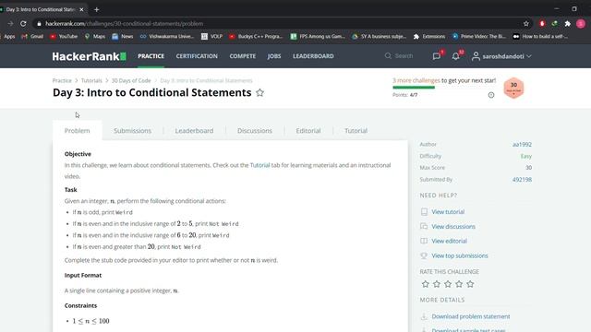The height and width of the screenshot is (332, 591).
Task: Click the points info icon
Action: point(491,95)
